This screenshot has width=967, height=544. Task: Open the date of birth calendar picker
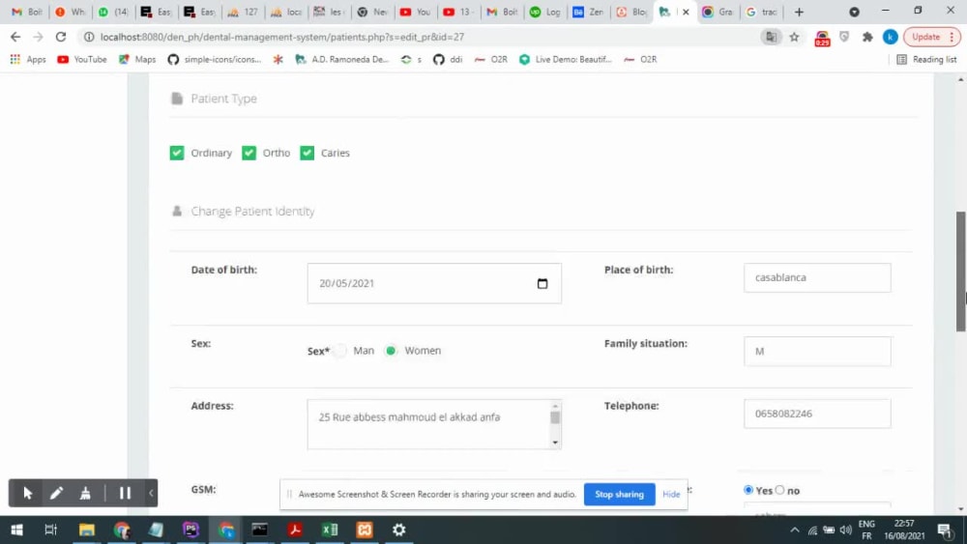pyautogui.click(x=542, y=283)
